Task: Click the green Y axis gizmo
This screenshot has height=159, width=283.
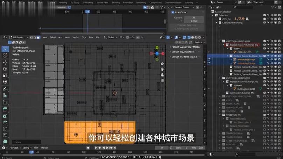Action: coord(157,48)
